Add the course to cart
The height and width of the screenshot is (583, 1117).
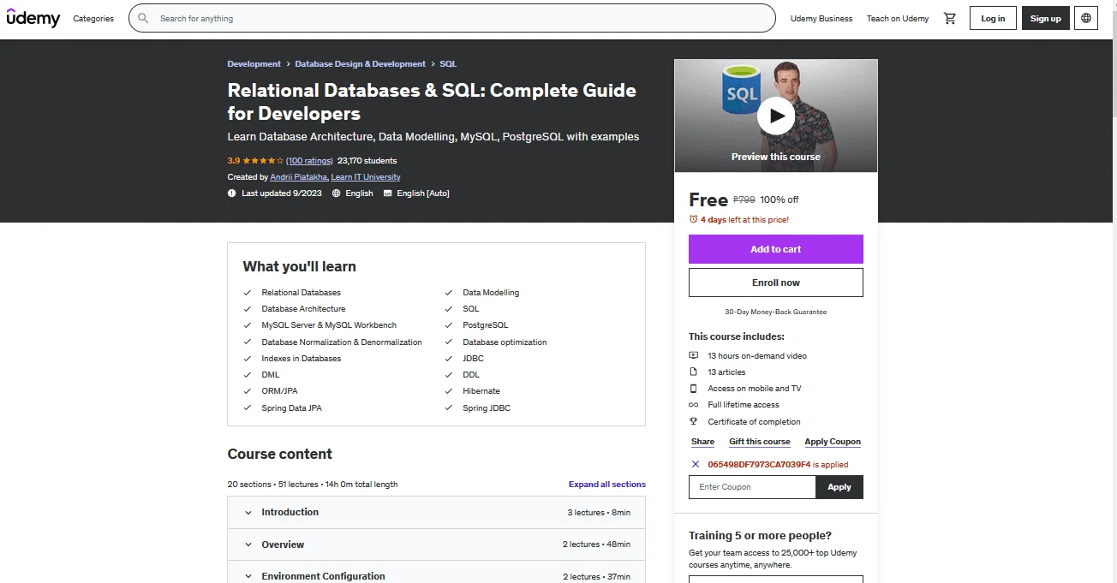pos(776,249)
